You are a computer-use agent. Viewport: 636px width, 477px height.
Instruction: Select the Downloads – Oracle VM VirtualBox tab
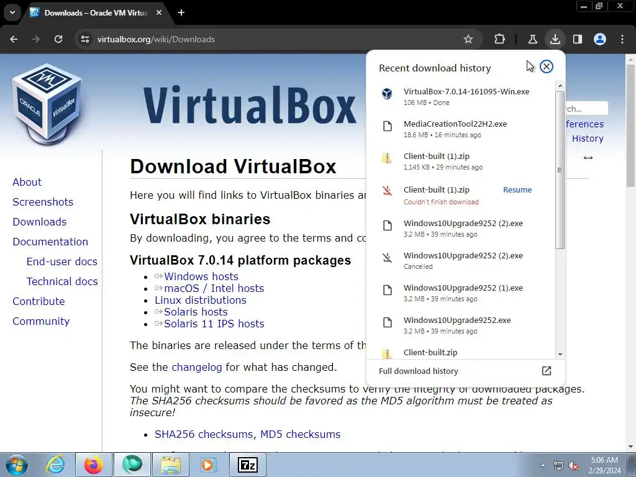[96, 13]
